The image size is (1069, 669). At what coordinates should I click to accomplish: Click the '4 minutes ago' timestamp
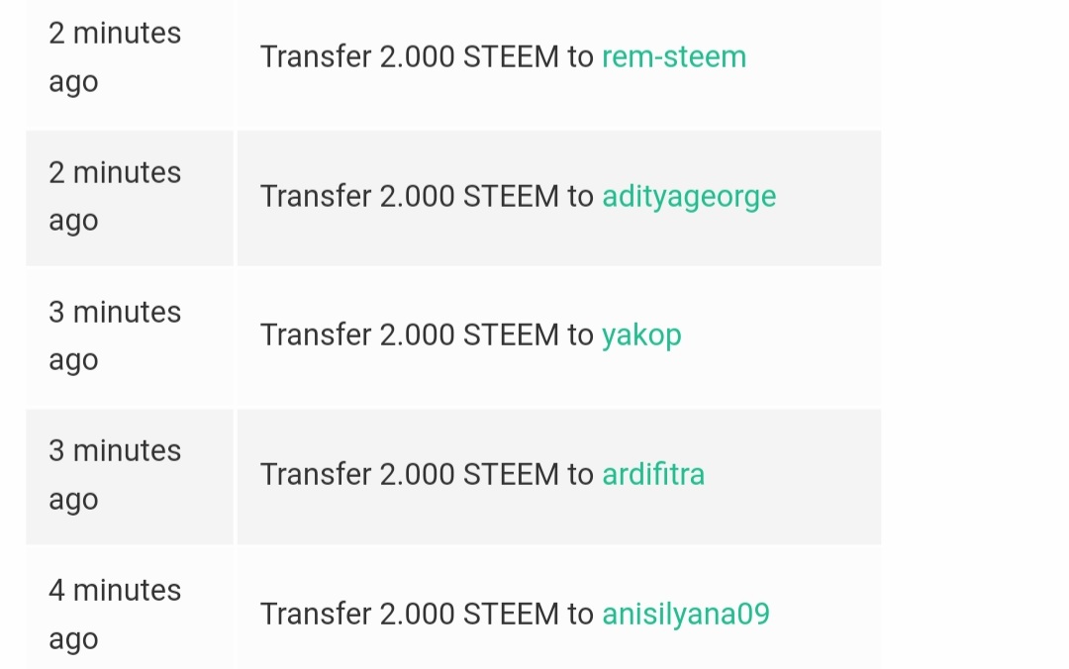(x=115, y=615)
